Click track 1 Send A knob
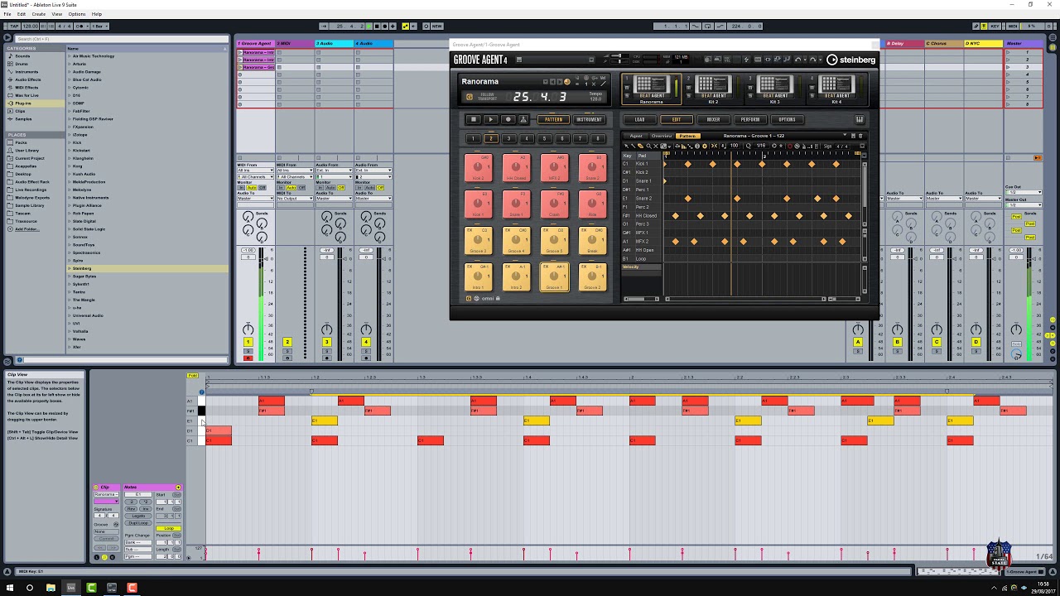The width and height of the screenshot is (1060, 596). 248,216
